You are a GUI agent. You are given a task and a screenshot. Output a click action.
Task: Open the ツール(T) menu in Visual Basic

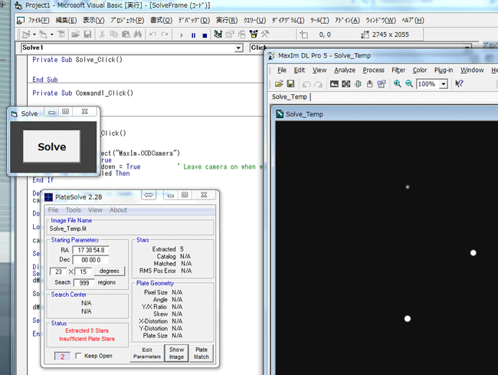[x=319, y=21]
